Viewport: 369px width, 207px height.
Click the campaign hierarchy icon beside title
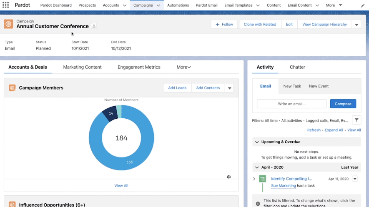(x=94, y=26)
